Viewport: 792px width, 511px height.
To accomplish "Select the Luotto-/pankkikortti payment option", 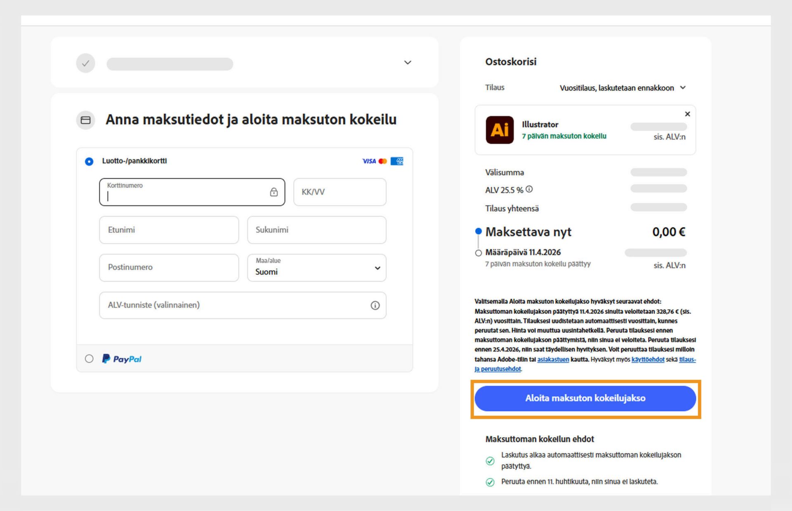I will click(x=89, y=162).
